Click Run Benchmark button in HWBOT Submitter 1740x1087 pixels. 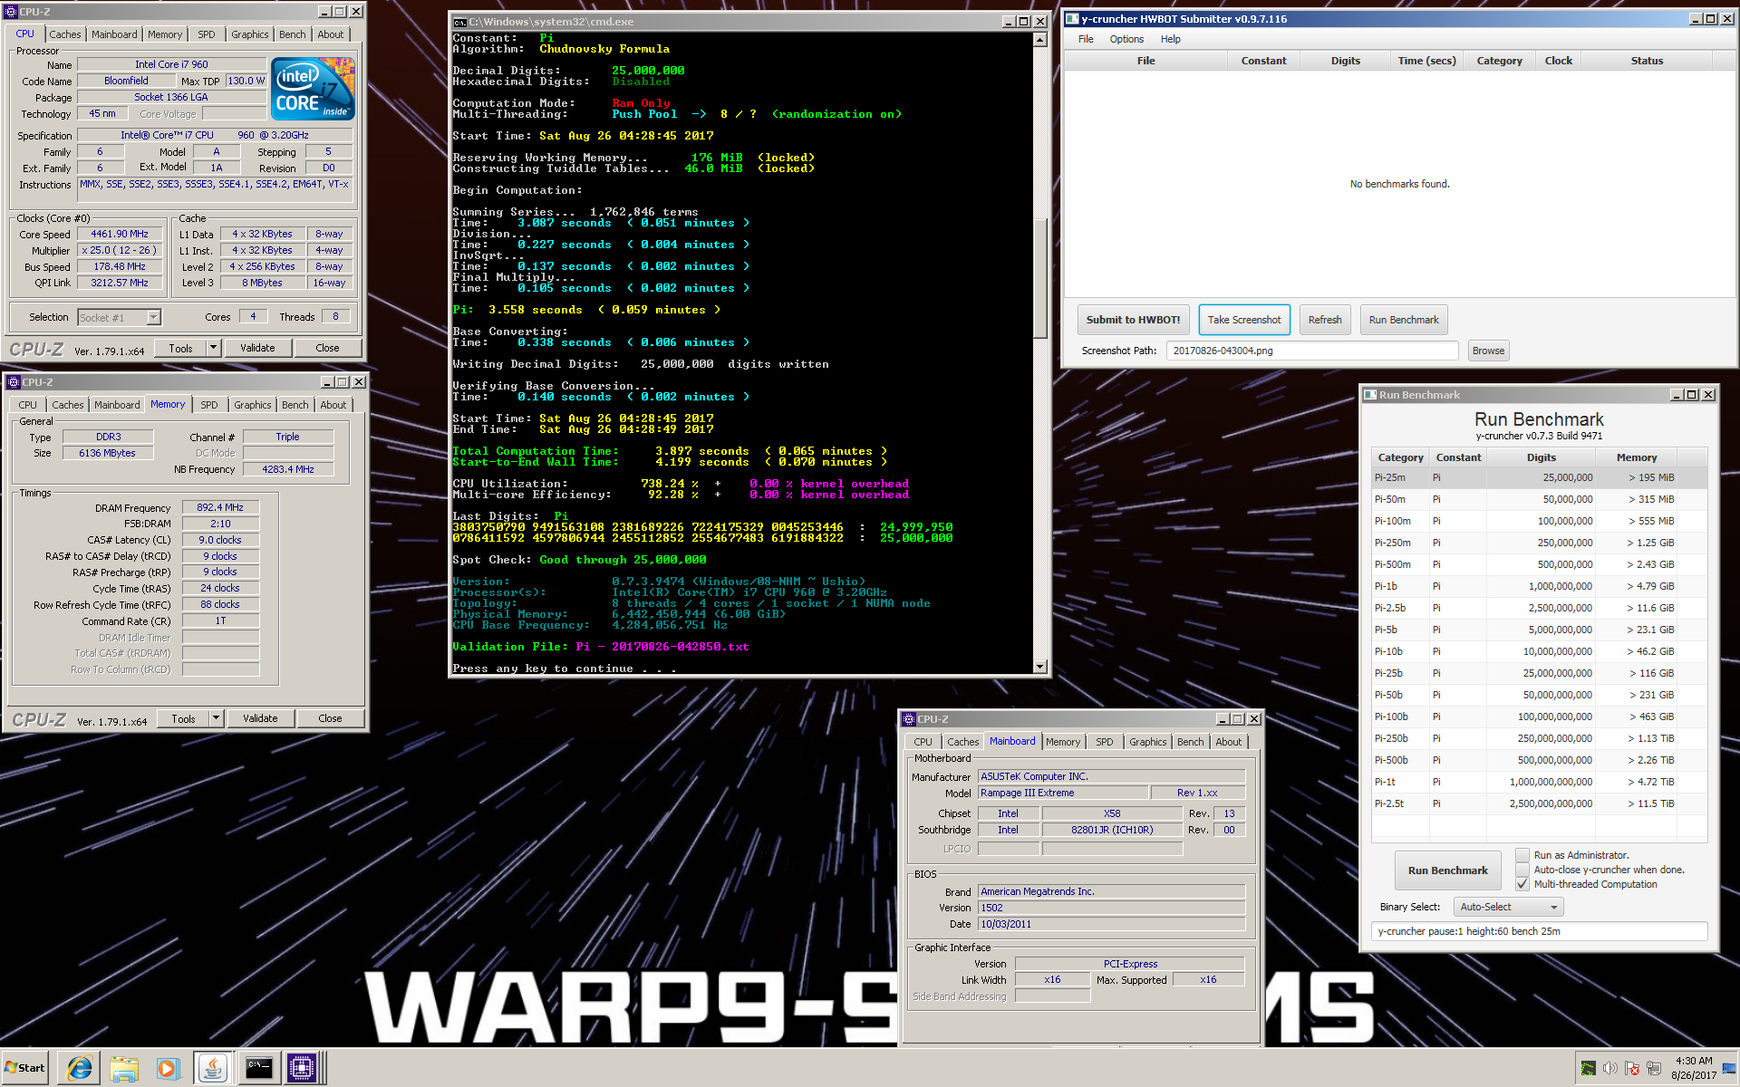[1404, 320]
